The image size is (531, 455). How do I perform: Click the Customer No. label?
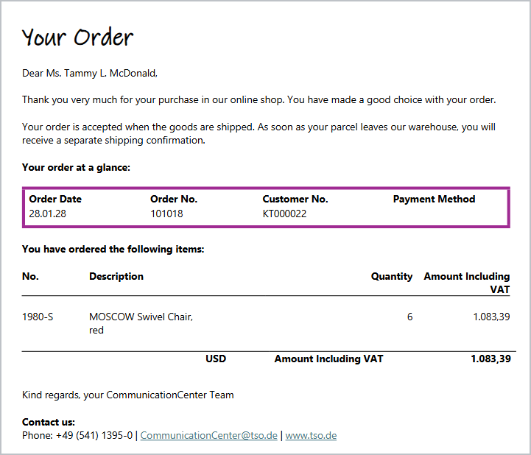(x=295, y=199)
